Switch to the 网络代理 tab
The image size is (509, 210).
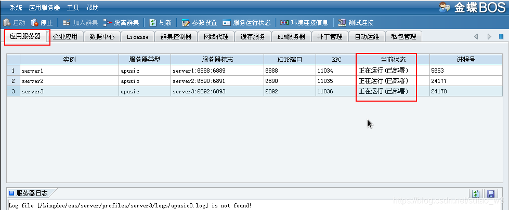pos(216,37)
